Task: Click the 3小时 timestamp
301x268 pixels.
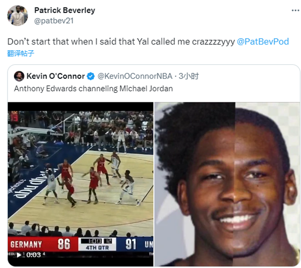Action: 189,76
